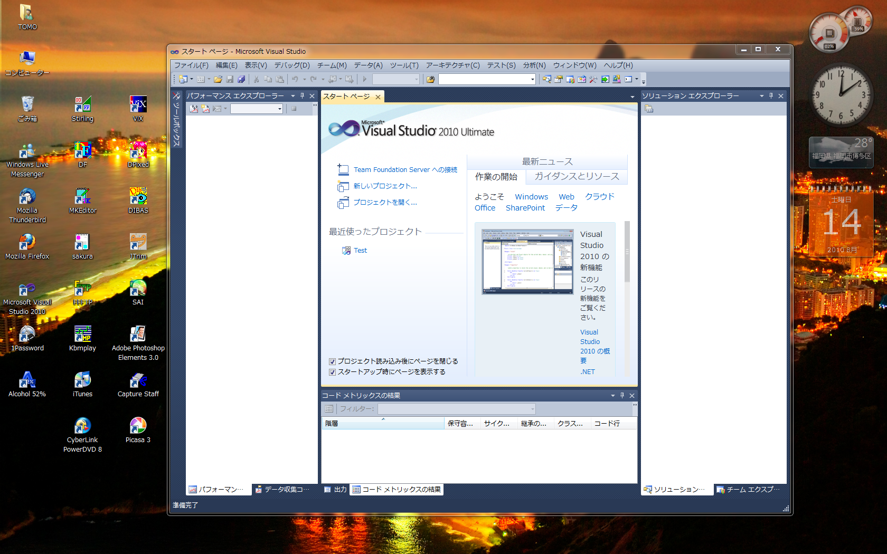Screen dimensions: 887x554
Task: Click the 階層 column header
Action: click(383, 423)
